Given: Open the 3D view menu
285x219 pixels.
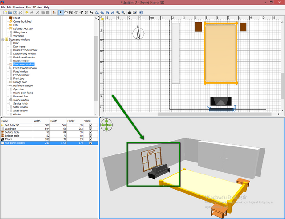Looking at the screenshot, I should pyautogui.click(x=38, y=7).
